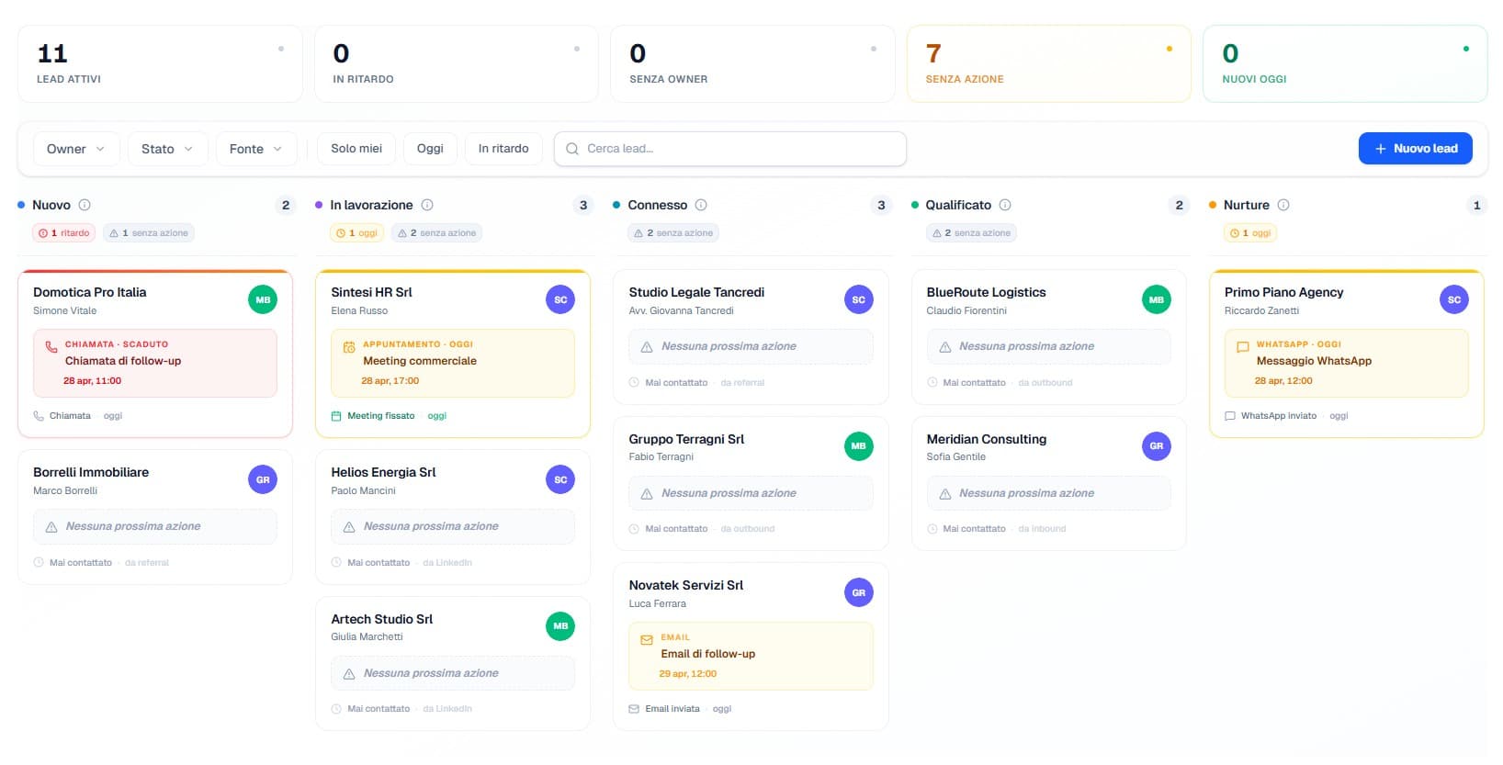Click the Nuovo lead button
Image resolution: width=1503 pixels, height=765 pixels.
click(x=1415, y=148)
